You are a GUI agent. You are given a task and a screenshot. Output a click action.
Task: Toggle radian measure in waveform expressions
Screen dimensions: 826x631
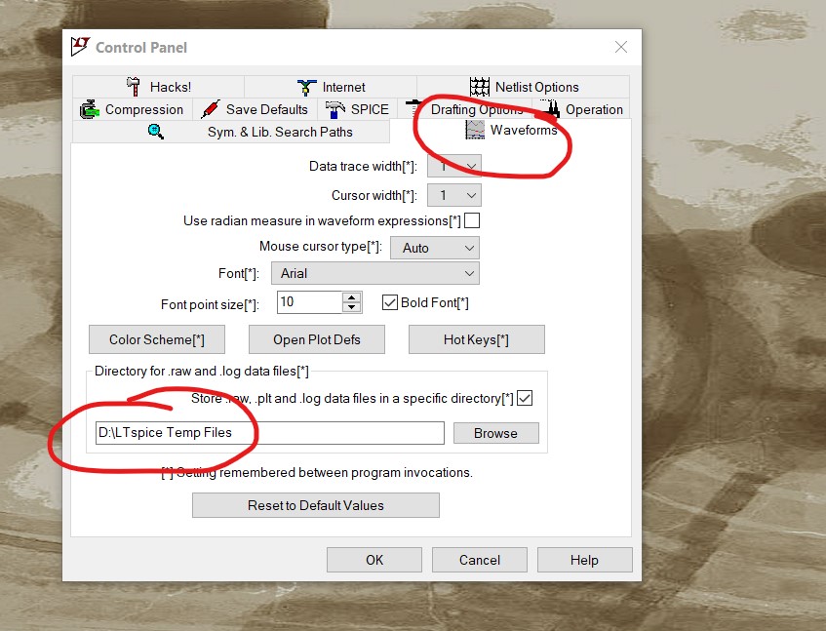472,220
